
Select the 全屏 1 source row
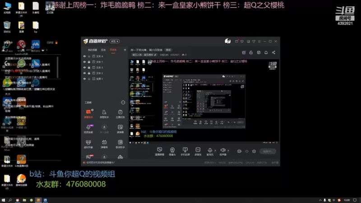point(105,78)
